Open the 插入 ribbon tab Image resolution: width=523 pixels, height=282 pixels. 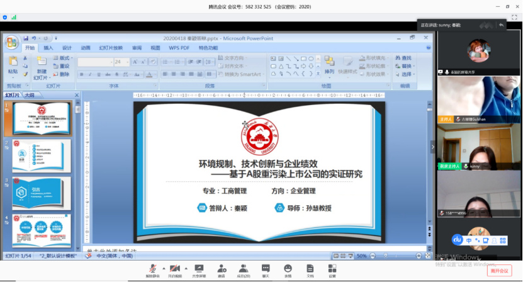click(x=48, y=48)
